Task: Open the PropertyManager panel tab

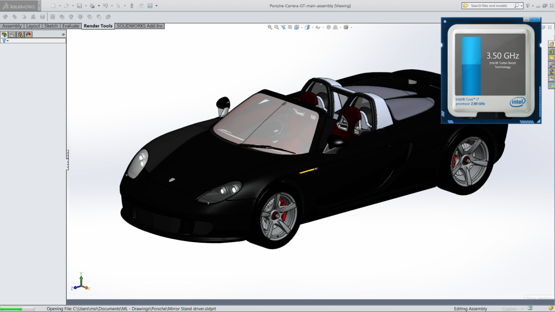Action: click(x=12, y=34)
